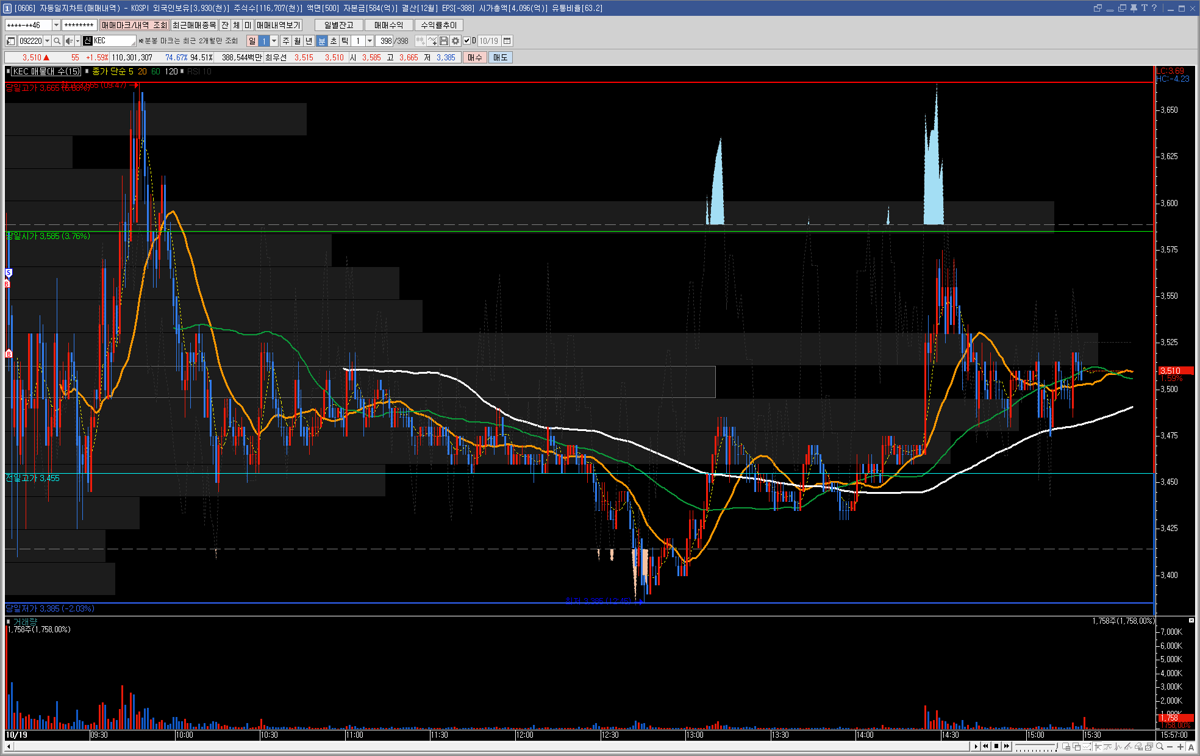Select the 일 (daily) chart period toggle
Screen dimensions: 1200x756
coord(252,41)
